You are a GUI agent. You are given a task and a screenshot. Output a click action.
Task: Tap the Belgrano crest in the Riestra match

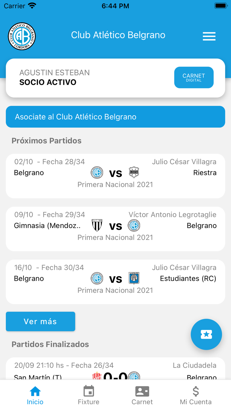pyautogui.click(x=97, y=172)
